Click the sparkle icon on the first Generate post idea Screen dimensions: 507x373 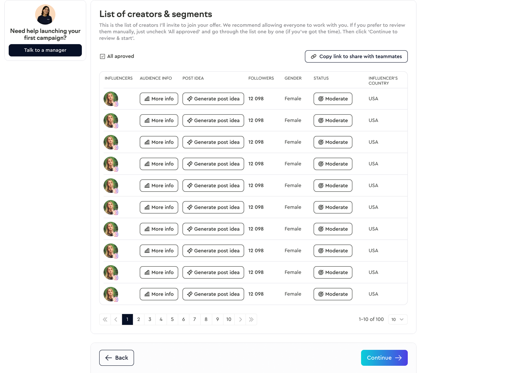189,98
